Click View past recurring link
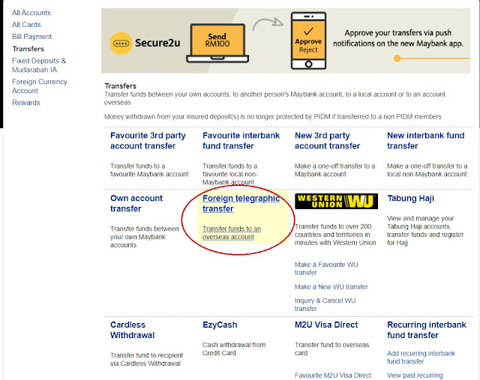Screen dimensions: 480x380 click(x=415, y=376)
